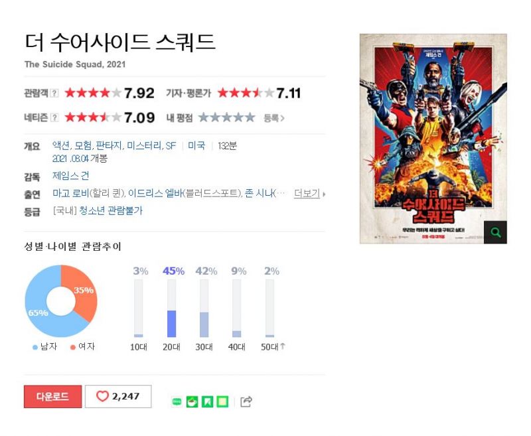Open actor 마고 로비 link
Screen dimensions: 531x436
(x=70, y=193)
